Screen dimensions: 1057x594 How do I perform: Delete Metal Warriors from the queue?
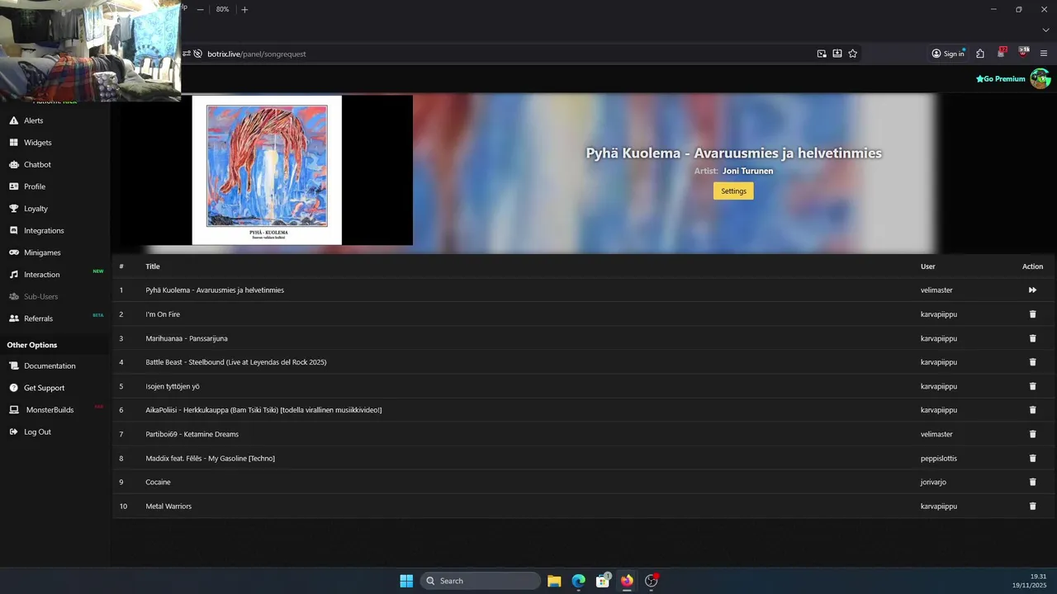1032,506
